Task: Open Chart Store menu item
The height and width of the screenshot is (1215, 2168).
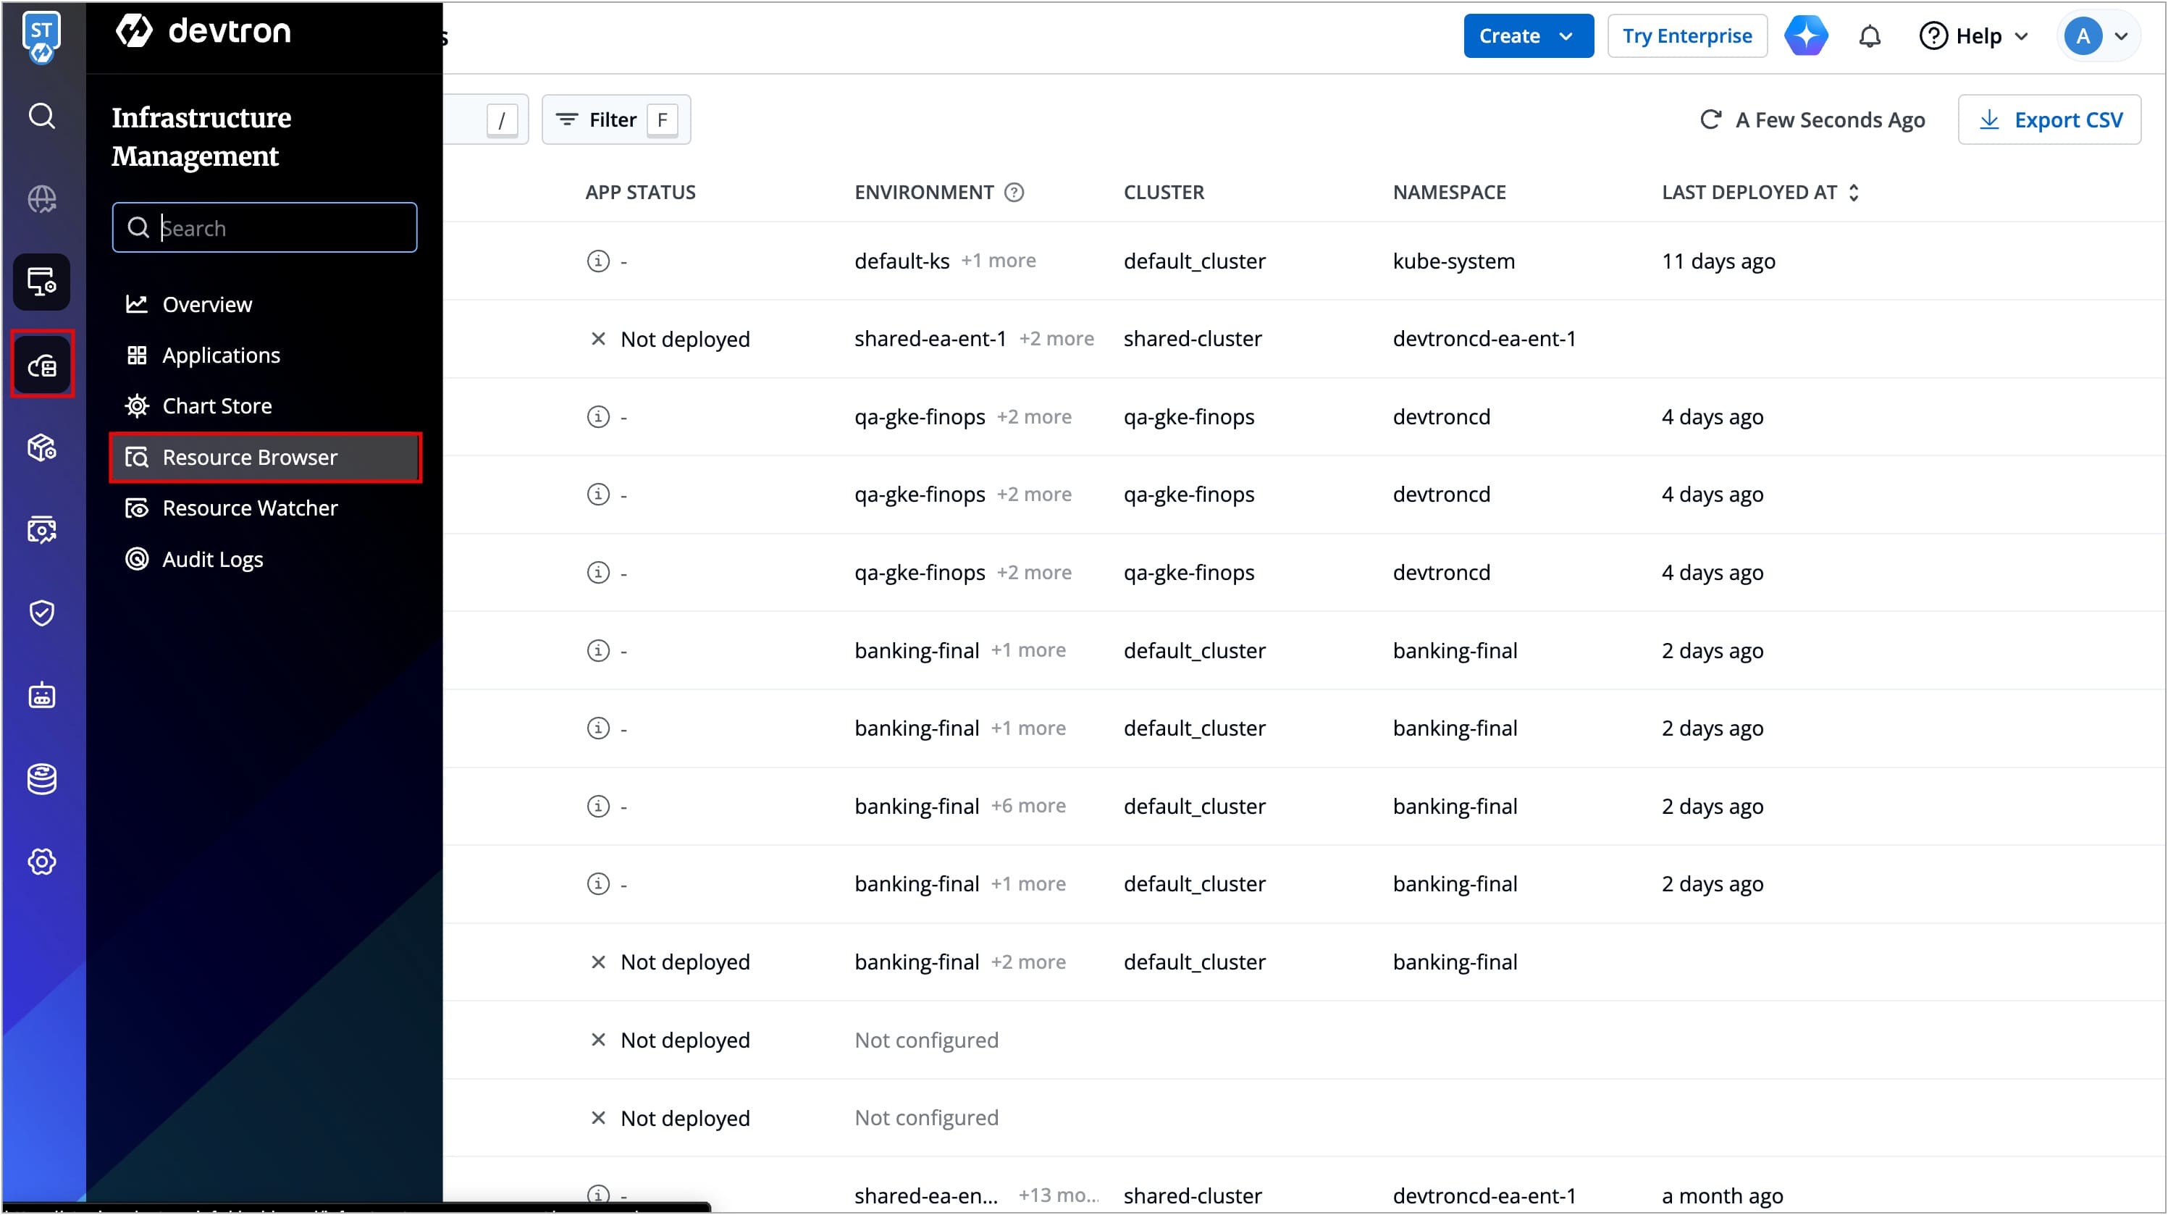Action: (x=217, y=406)
